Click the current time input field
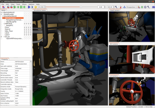Viewport: 155px width, 108px height. [x=41, y=7]
